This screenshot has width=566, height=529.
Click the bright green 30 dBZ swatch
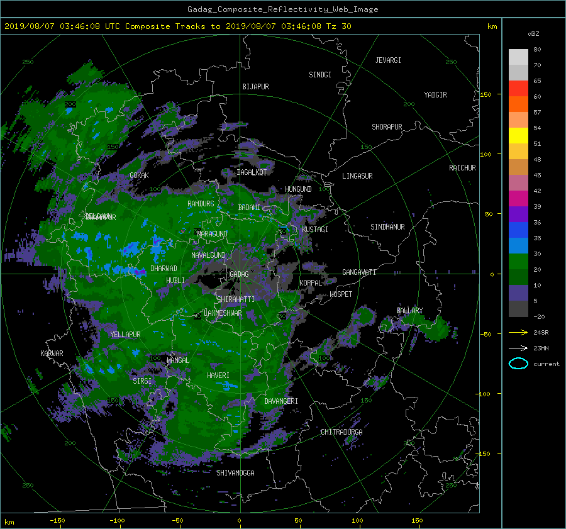click(518, 261)
